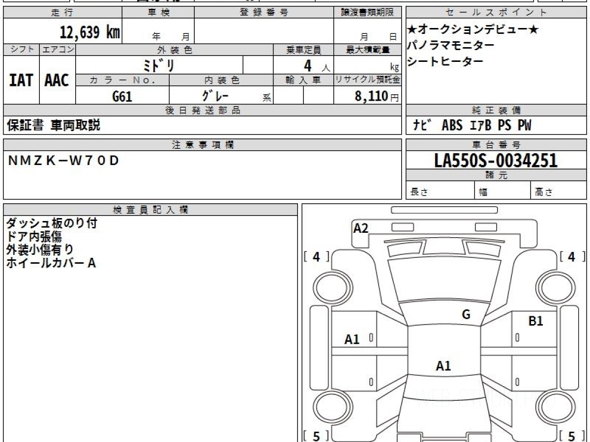Click the 高さ dimension field
Viewport: 590px width, 442px height.
click(x=559, y=191)
